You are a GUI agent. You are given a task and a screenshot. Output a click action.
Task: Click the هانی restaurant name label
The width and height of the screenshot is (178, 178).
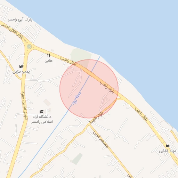49,61
